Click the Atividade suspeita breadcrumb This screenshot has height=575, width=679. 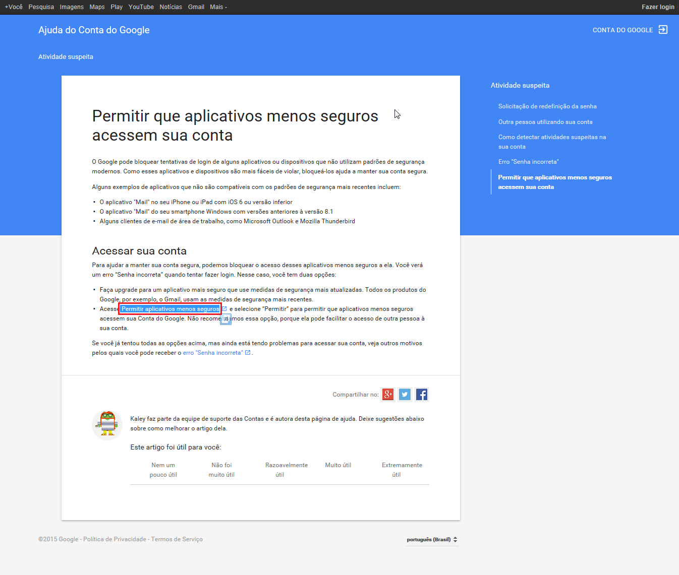pos(66,57)
